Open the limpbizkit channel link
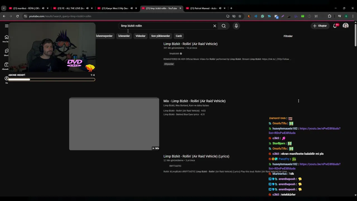357x201 pixels. tap(174, 54)
